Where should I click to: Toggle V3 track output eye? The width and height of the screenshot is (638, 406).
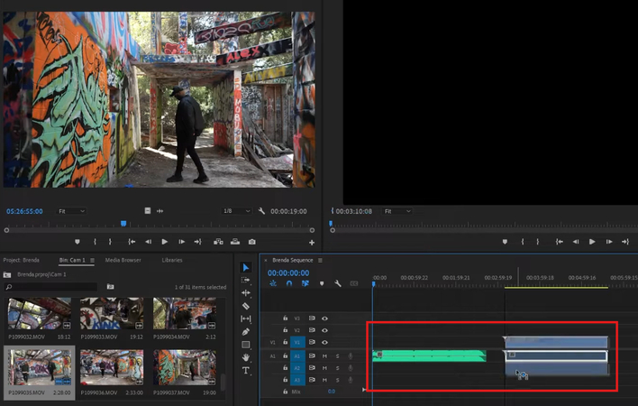click(324, 318)
